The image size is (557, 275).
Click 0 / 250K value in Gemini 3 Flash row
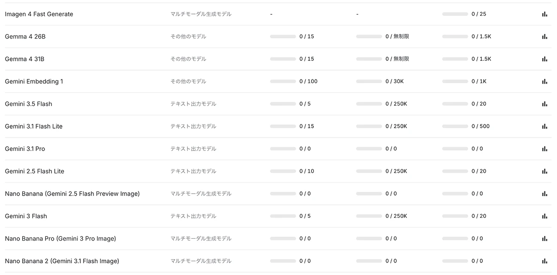coord(396,216)
